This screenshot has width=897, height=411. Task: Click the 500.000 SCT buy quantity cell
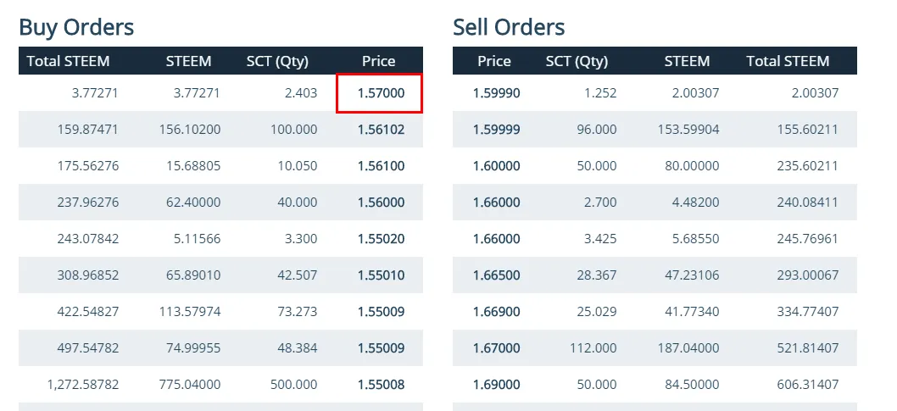[x=292, y=385]
